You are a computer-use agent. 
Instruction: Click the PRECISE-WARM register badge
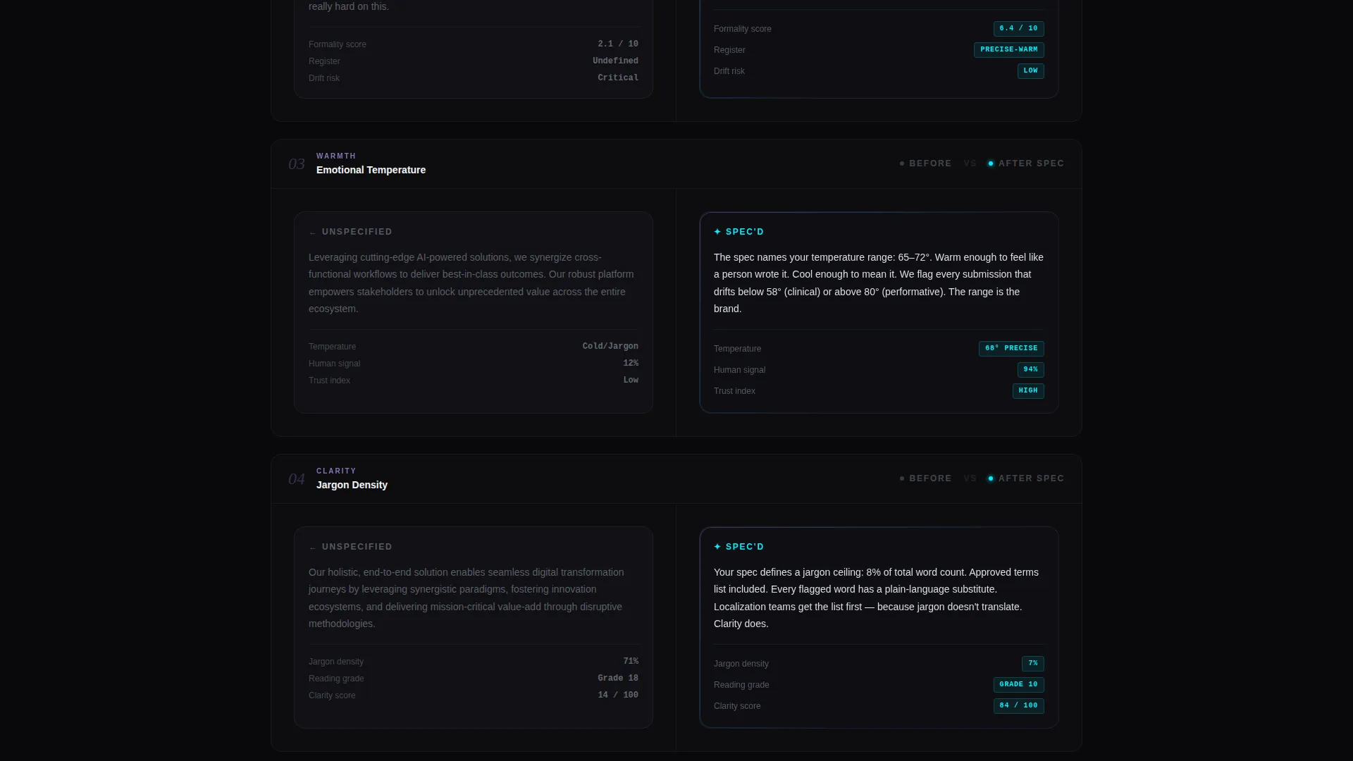pyautogui.click(x=1008, y=50)
